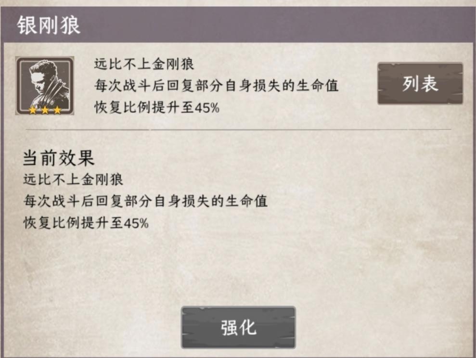476x358 pixels.
Task: Click 远比不上金刚狼 under 当前效果 heading
Action: coord(73,180)
